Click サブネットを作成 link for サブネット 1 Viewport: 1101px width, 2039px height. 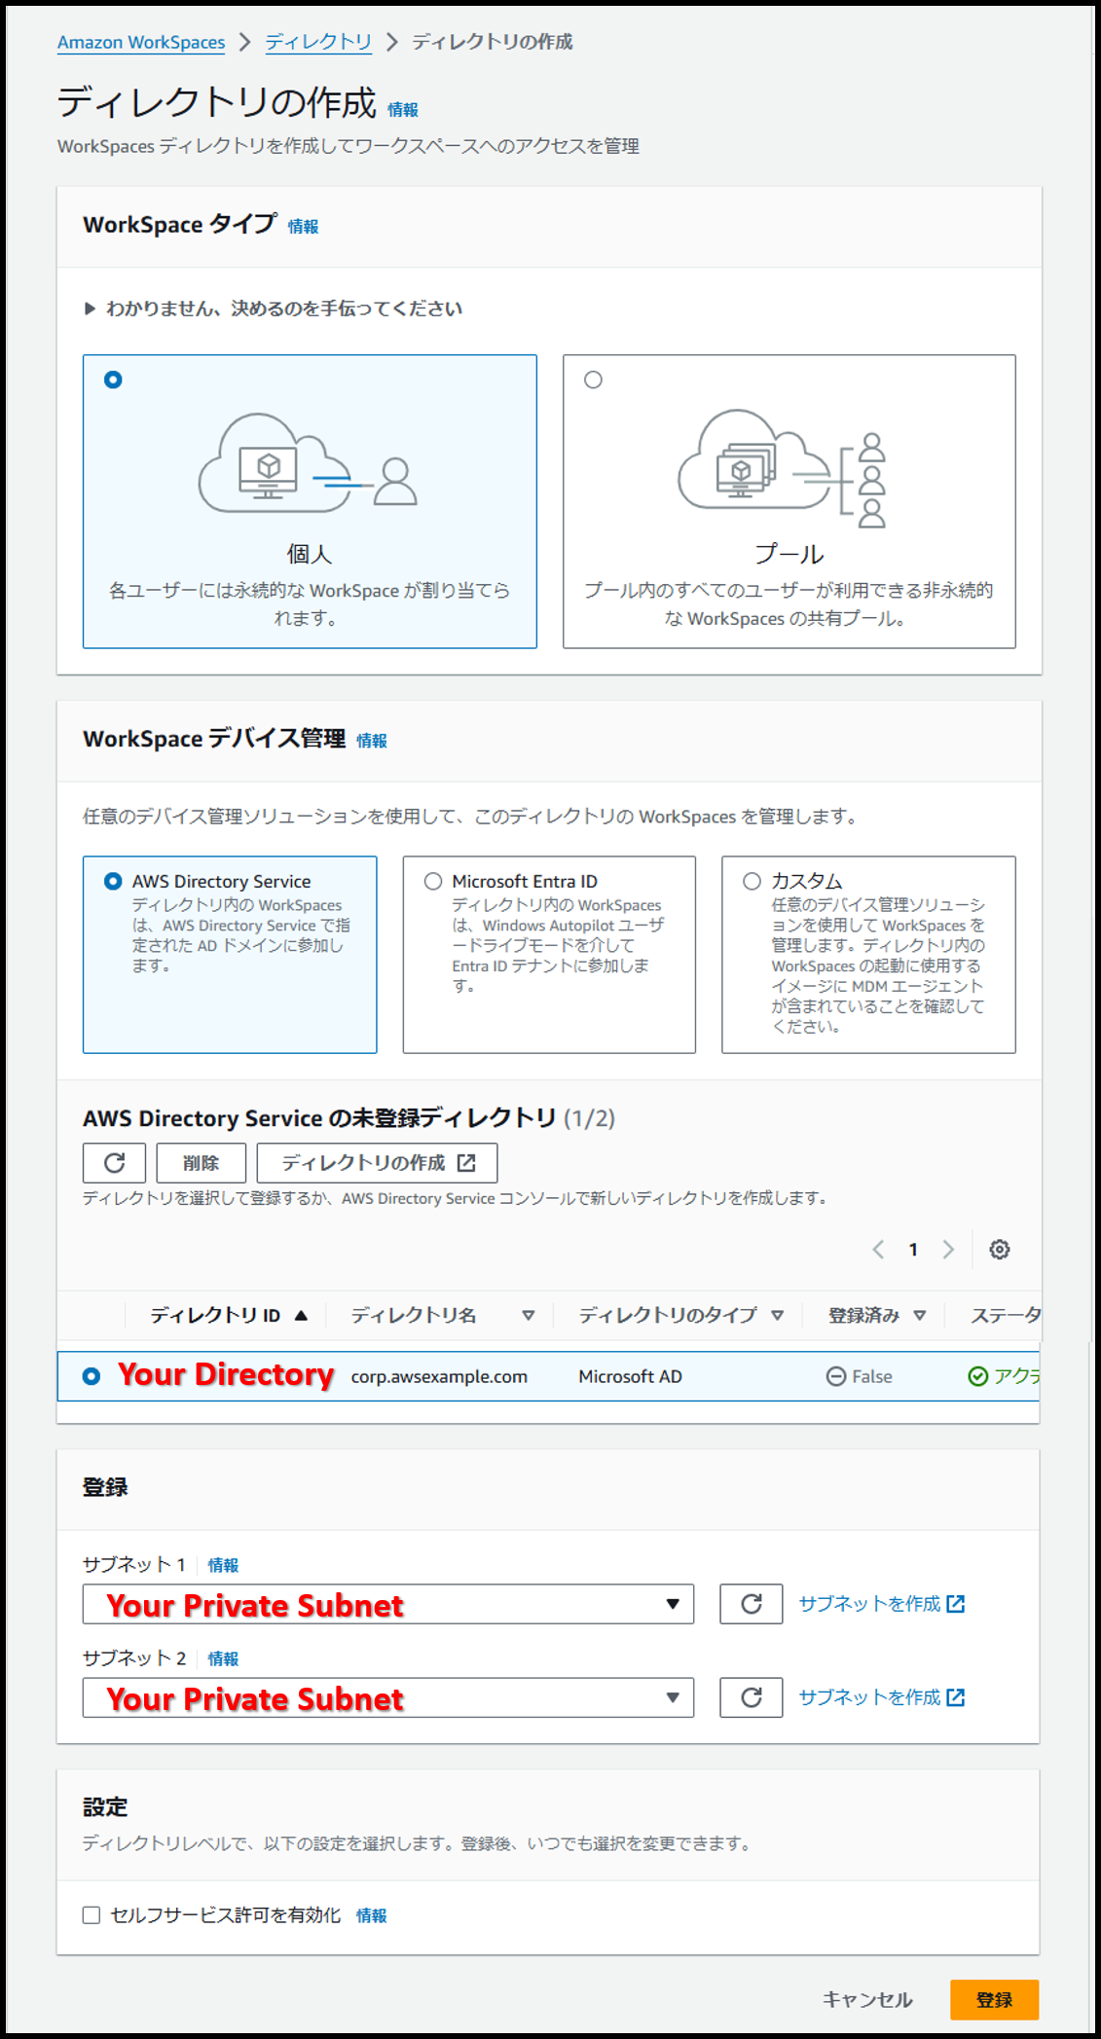pyautogui.click(x=882, y=1604)
